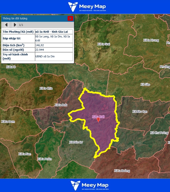
Task: Click the red location pin on Ia Krêl
Action: 98,120
